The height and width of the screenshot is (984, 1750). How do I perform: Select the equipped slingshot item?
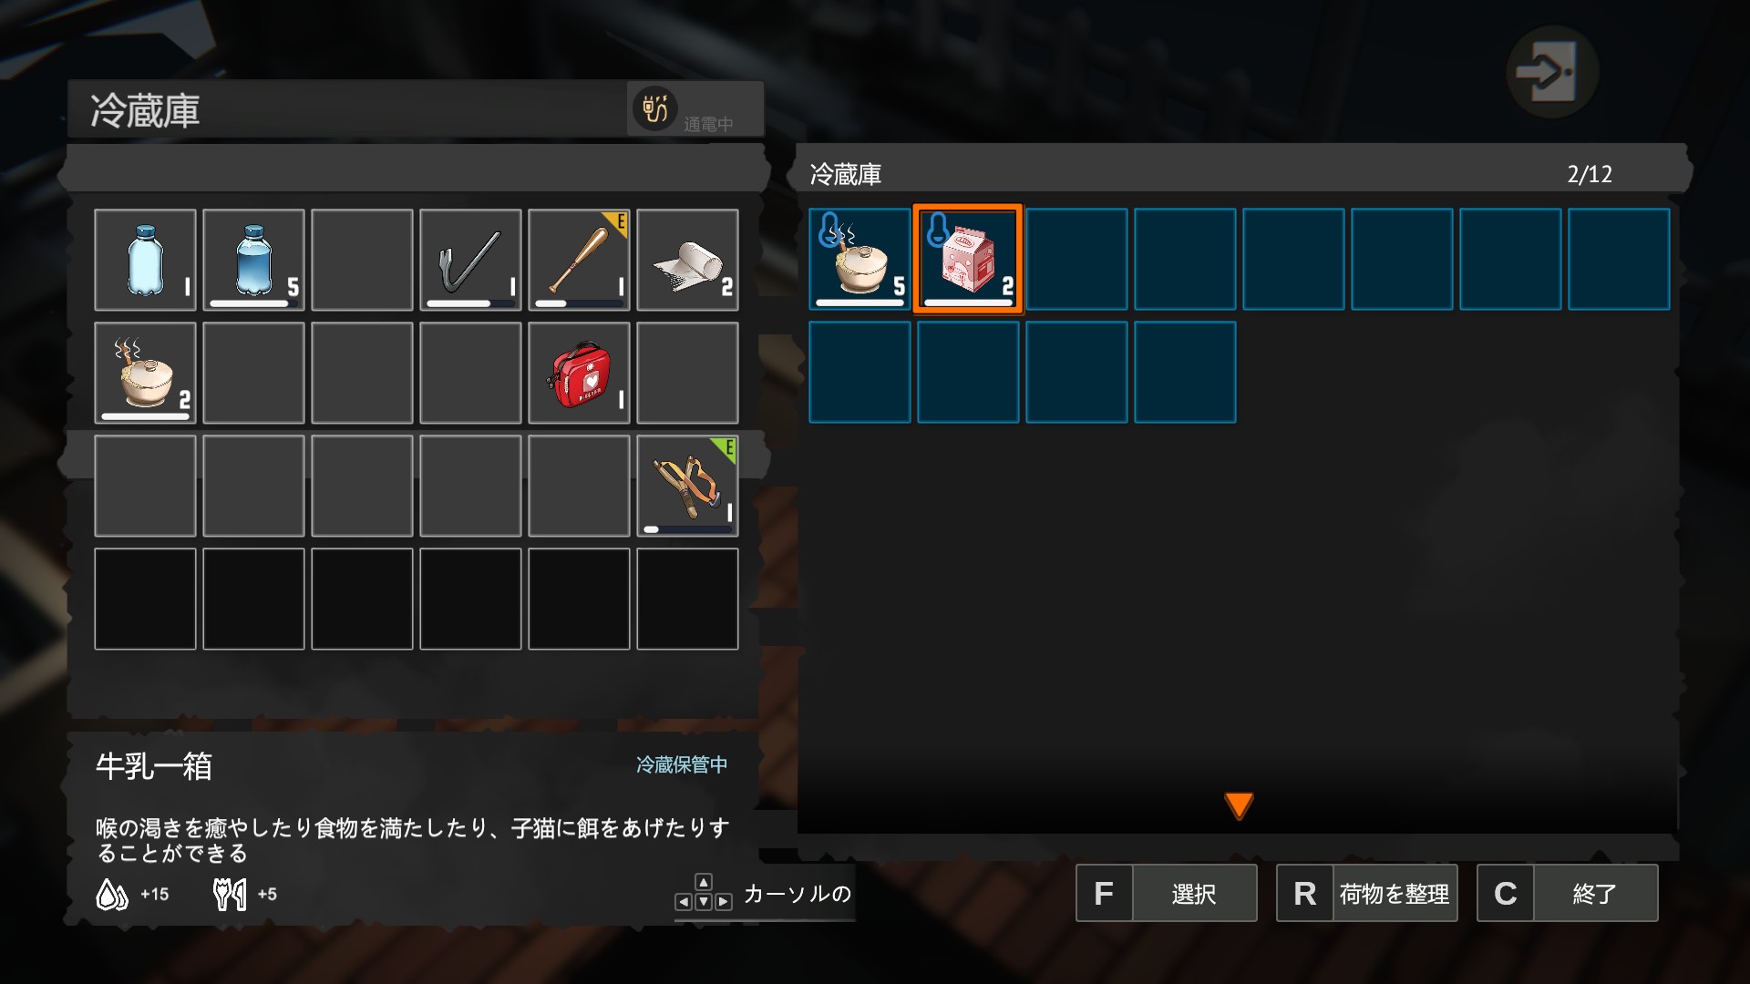[x=687, y=486]
